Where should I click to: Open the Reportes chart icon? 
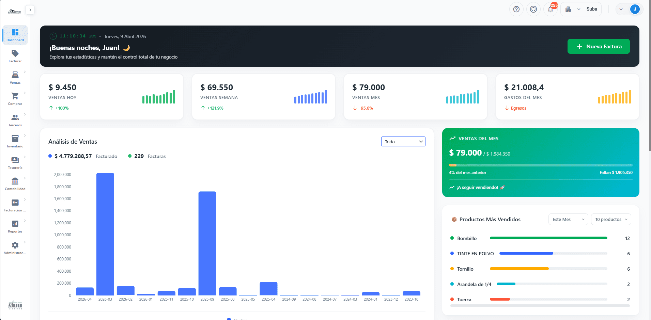coord(15,224)
